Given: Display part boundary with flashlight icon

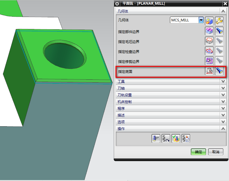Looking at the screenshot, I should (x=219, y=31).
